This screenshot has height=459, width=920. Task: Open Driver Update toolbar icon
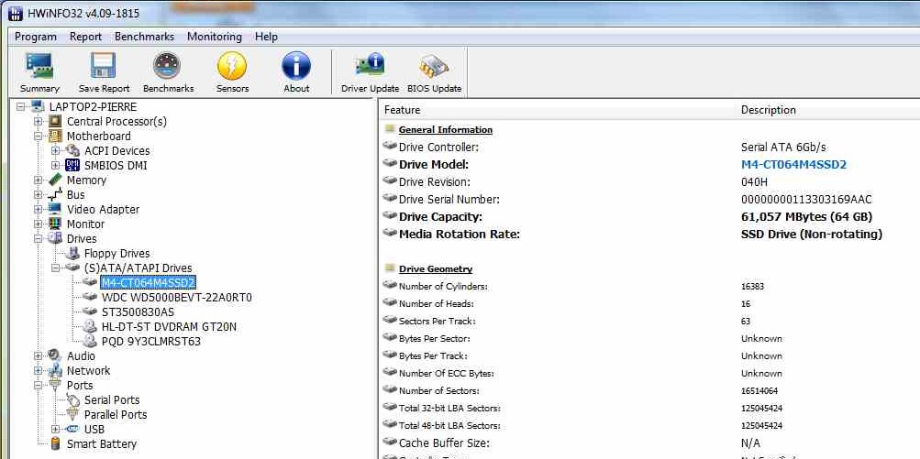pos(370,66)
